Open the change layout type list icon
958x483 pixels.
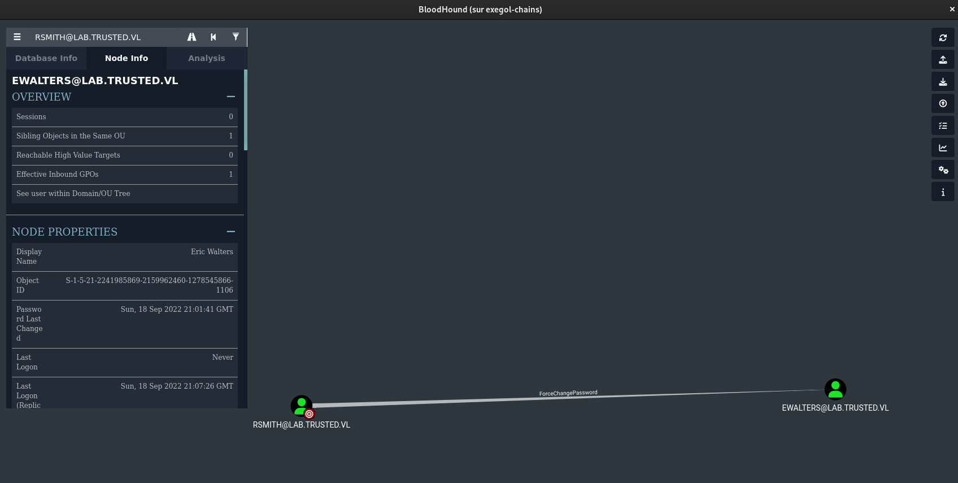(943, 125)
